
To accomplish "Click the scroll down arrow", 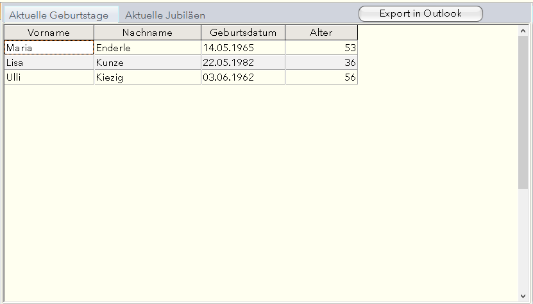I will [x=523, y=296].
